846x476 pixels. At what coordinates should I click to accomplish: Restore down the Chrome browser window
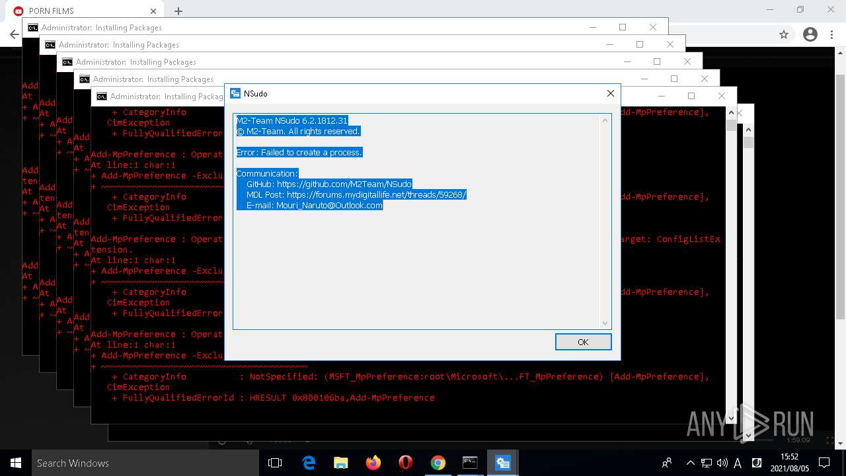(x=800, y=10)
